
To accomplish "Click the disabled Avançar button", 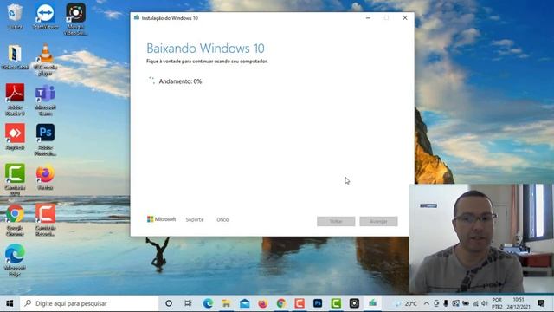I will 379,222.
